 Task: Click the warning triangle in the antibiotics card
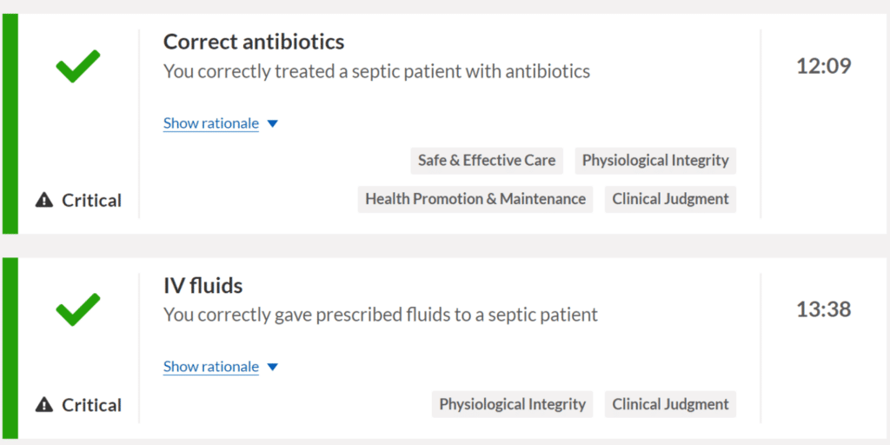[44, 200]
